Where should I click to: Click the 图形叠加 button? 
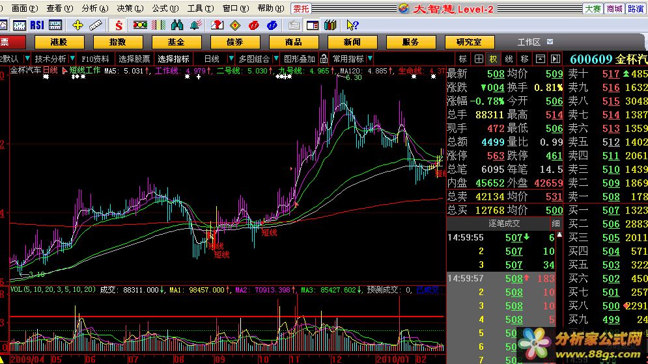[x=300, y=59]
